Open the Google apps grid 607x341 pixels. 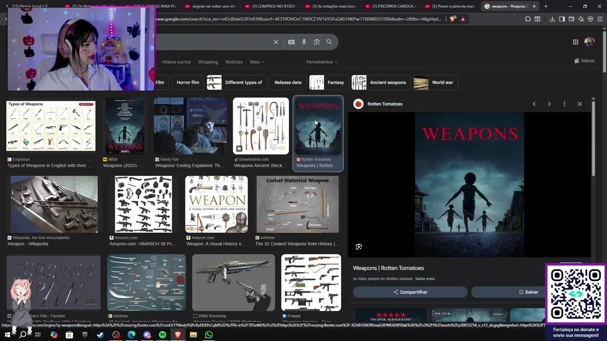click(x=575, y=42)
